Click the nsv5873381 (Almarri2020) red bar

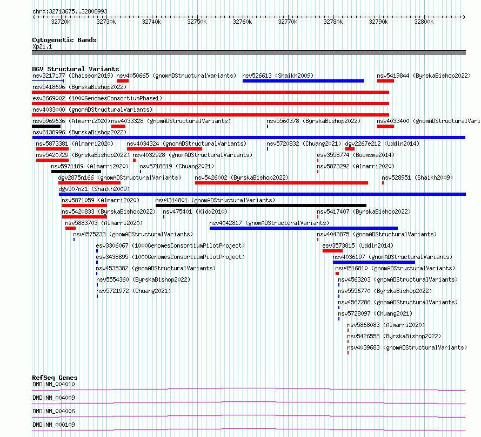52,149
